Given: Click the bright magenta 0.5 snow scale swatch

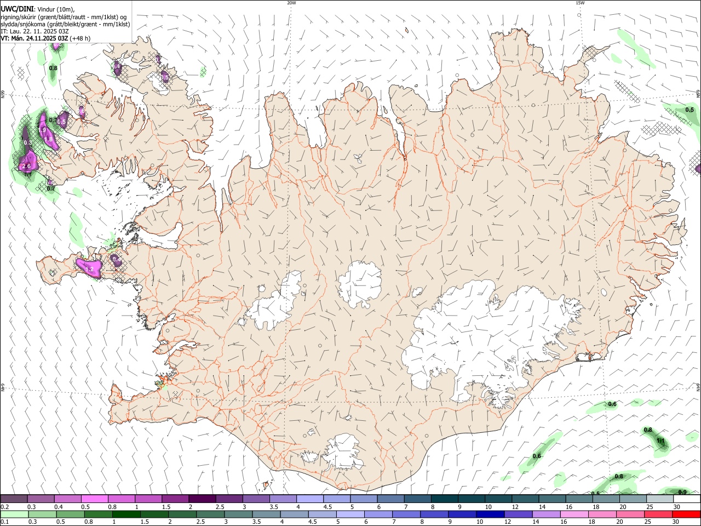Looking at the screenshot, I should [94, 499].
